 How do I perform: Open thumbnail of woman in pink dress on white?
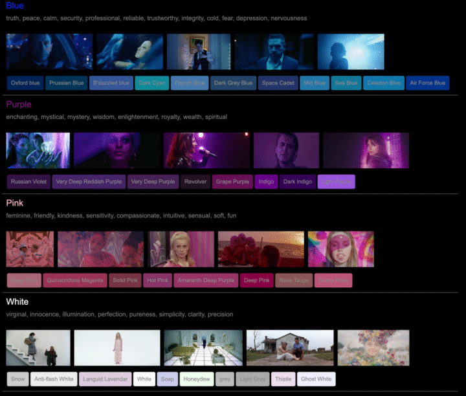pyautogui.click(x=117, y=347)
